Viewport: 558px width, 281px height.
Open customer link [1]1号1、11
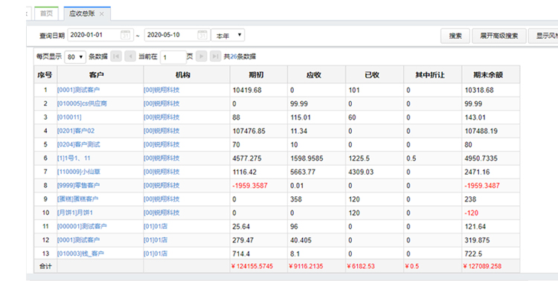pyautogui.click(x=74, y=158)
